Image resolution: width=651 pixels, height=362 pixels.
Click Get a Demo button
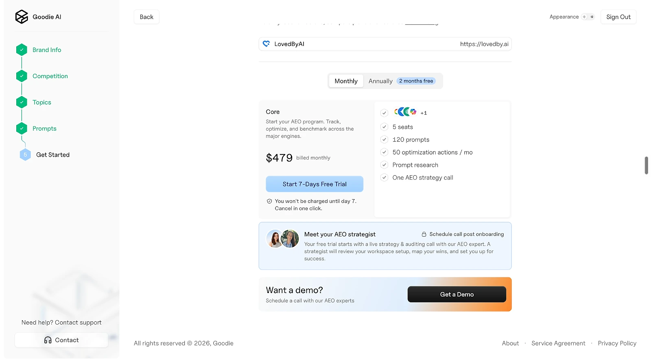pos(457,294)
